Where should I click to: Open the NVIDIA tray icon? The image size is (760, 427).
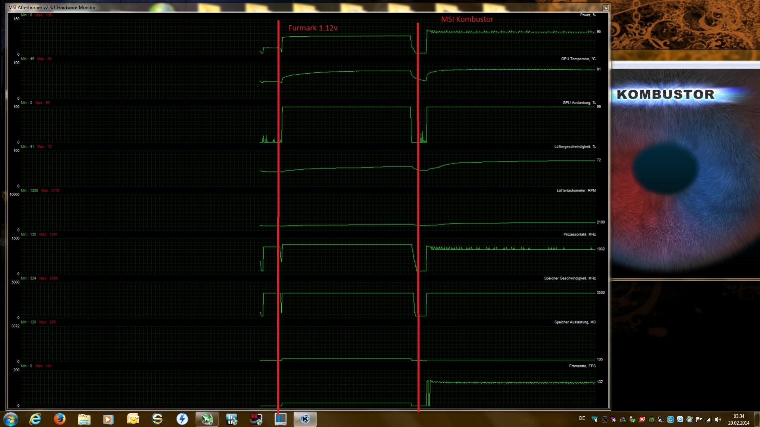tap(651, 419)
